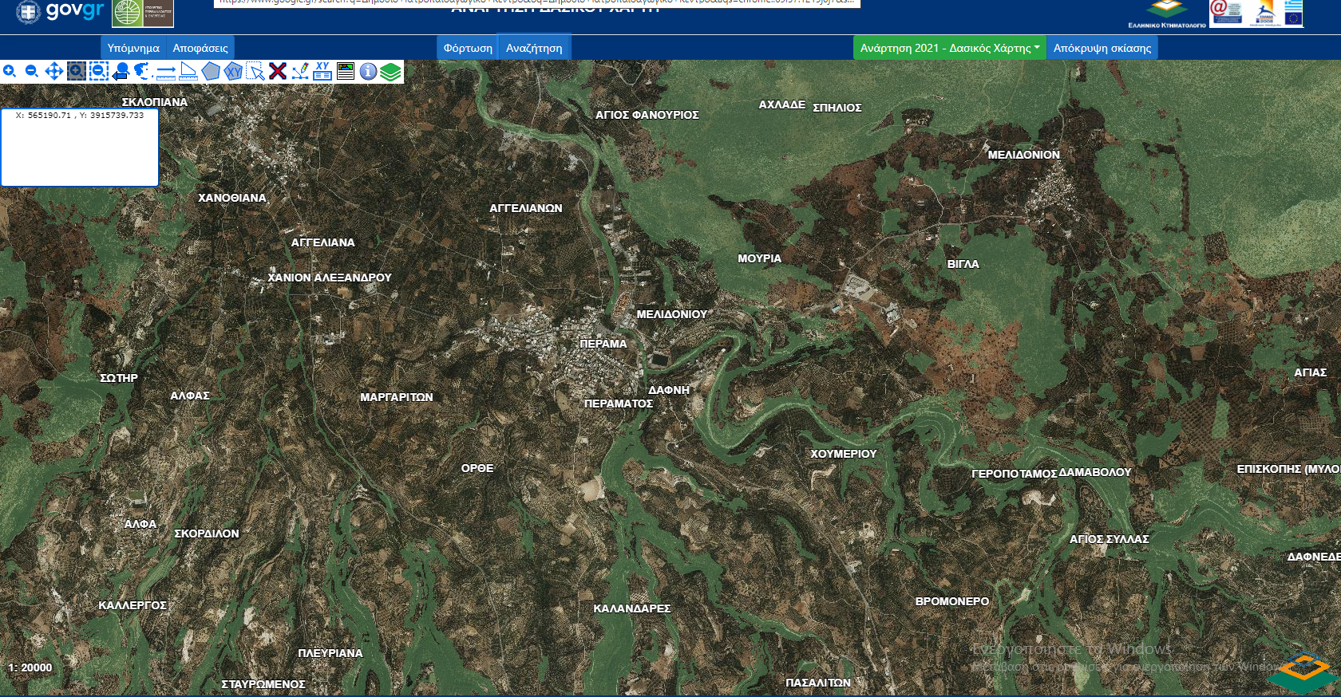Open the Υπόμνημα legend tab
Image resolution: width=1341 pixels, height=697 pixels.
pyautogui.click(x=133, y=48)
